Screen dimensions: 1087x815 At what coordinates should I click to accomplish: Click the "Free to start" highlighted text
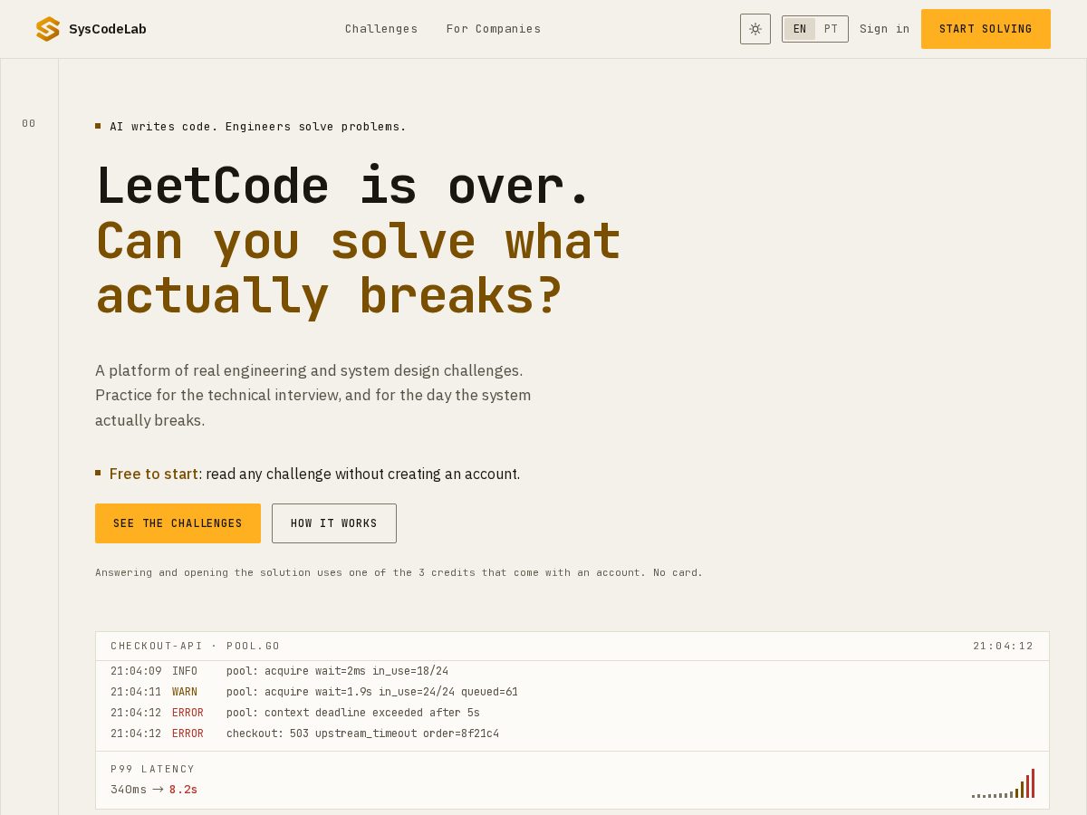(x=154, y=474)
